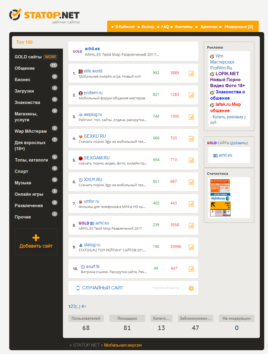
Task: Open statistics chart icon for weplog.ru
Action: click(191, 117)
